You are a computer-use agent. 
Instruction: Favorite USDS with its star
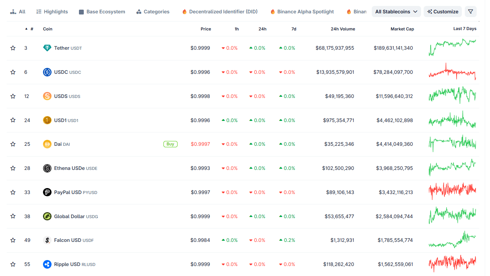pyautogui.click(x=13, y=96)
